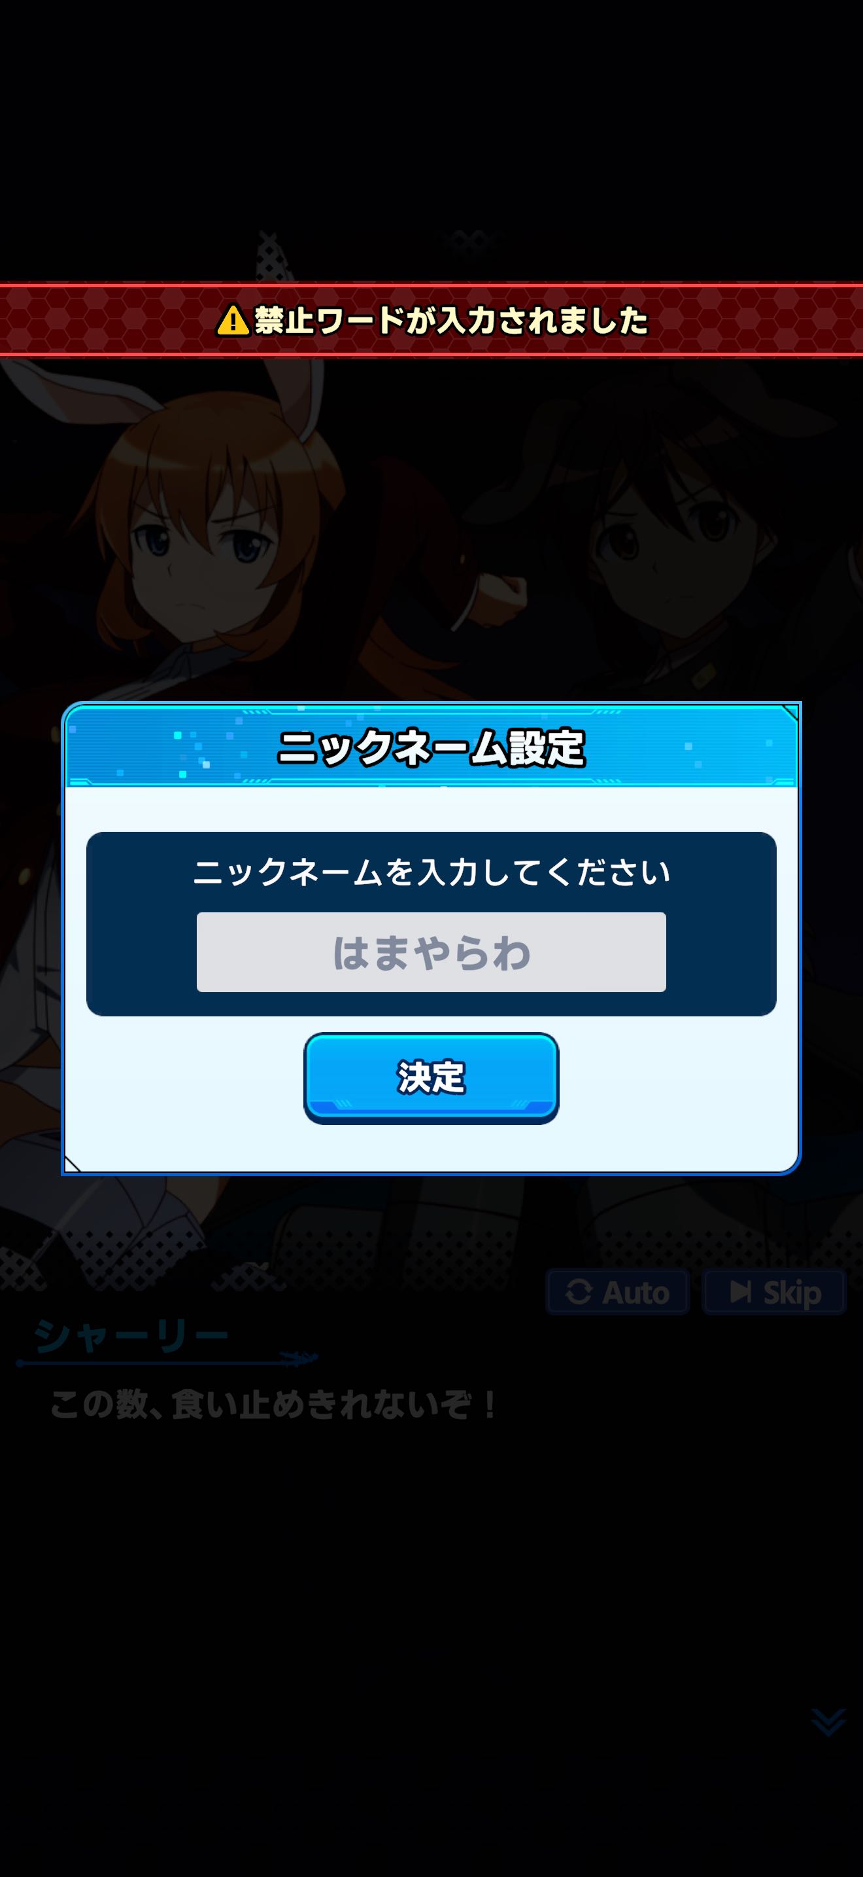Tap the Skip forward arrow icon
The width and height of the screenshot is (863, 1877).
coord(741,1292)
